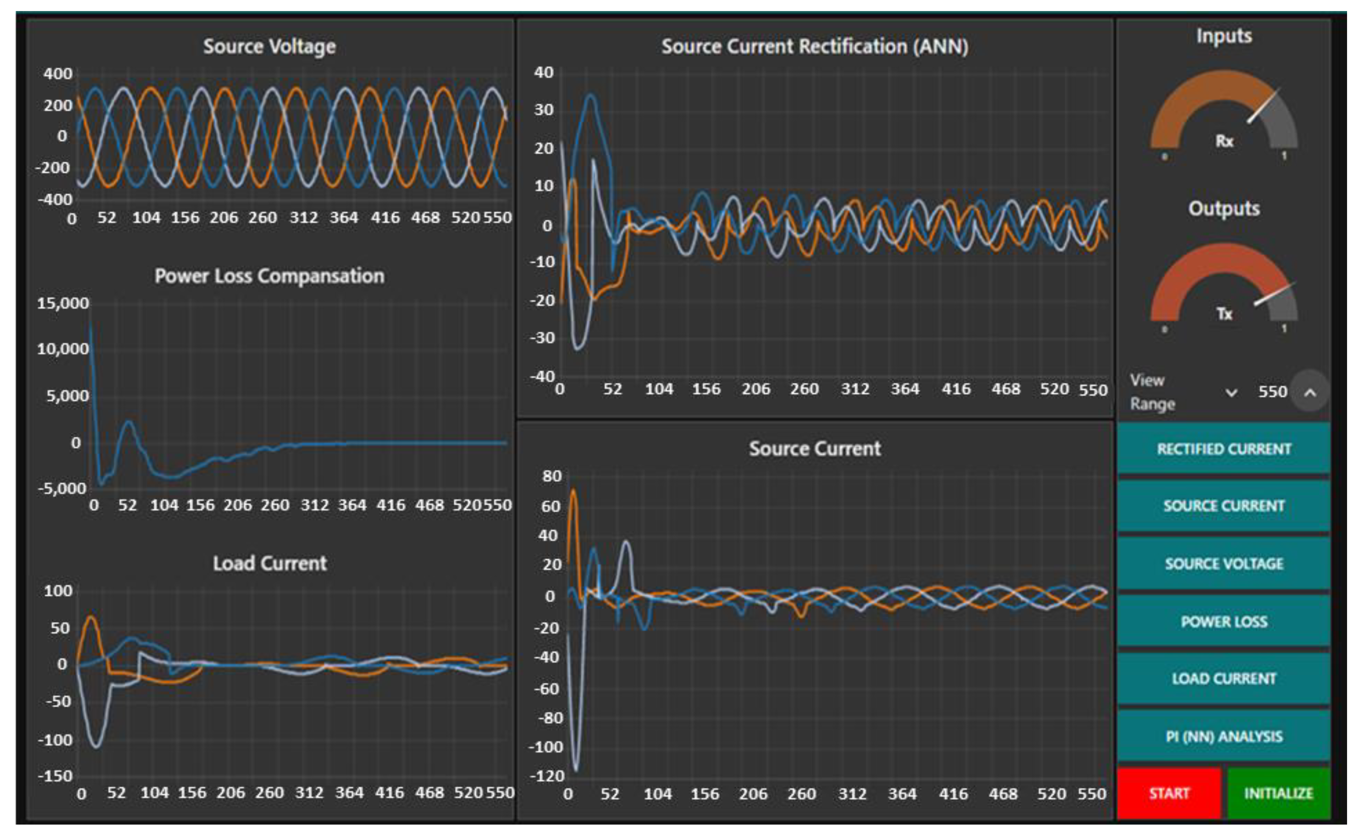Click the View Range value 550
Image resolution: width=1364 pixels, height=836 pixels.
[x=1272, y=392]
